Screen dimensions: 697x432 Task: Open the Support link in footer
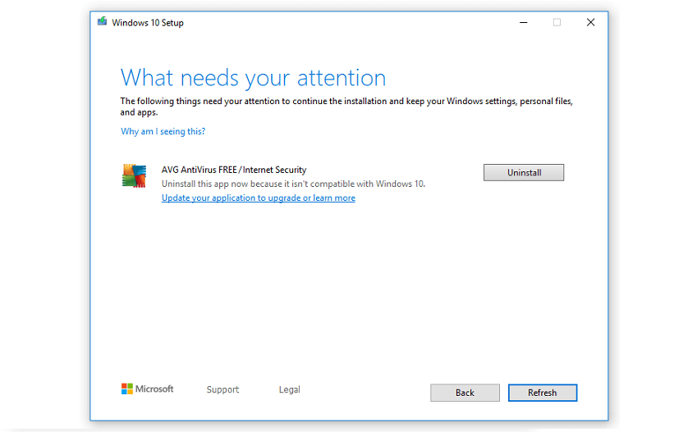222,389
